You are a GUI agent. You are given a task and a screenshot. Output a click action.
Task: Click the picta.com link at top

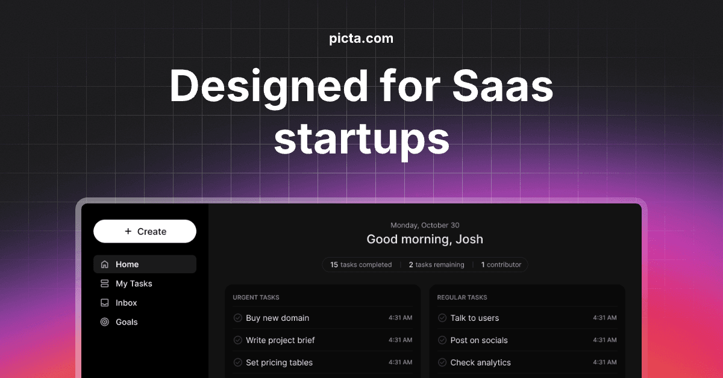click(361, 39)
